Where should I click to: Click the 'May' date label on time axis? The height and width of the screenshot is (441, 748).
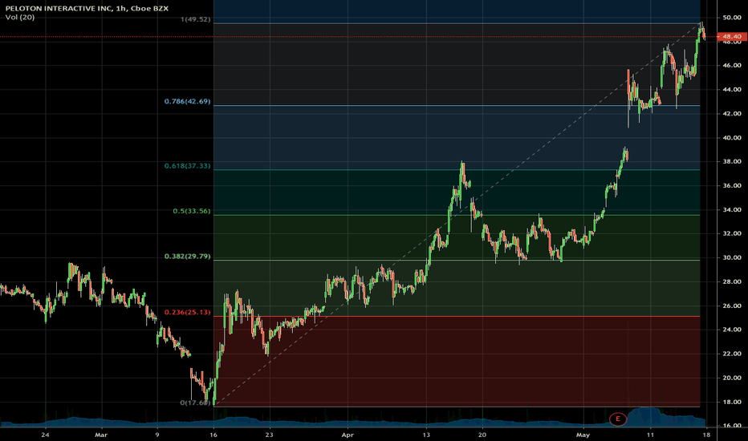[583, 435]
